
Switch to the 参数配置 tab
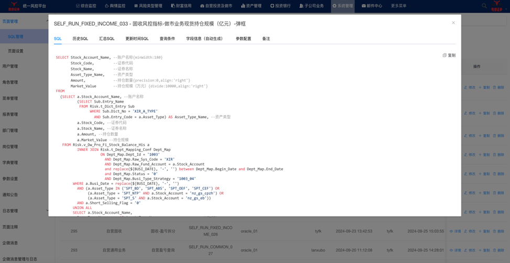pos(243,38)
